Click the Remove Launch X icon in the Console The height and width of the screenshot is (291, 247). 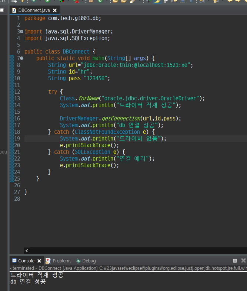[x=243, y=261]
